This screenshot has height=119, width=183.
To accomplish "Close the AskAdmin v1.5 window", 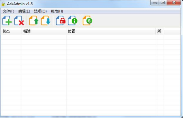I will [174, 2].
